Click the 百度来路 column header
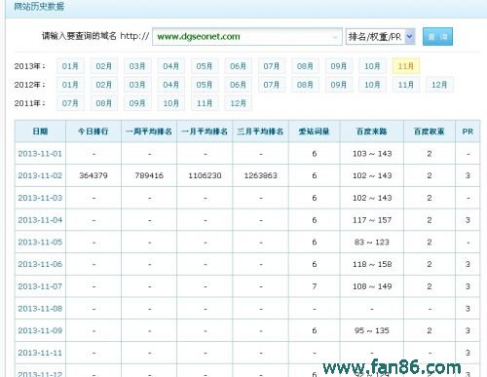The height and width of the screenshot is (377, 487). 372,132
